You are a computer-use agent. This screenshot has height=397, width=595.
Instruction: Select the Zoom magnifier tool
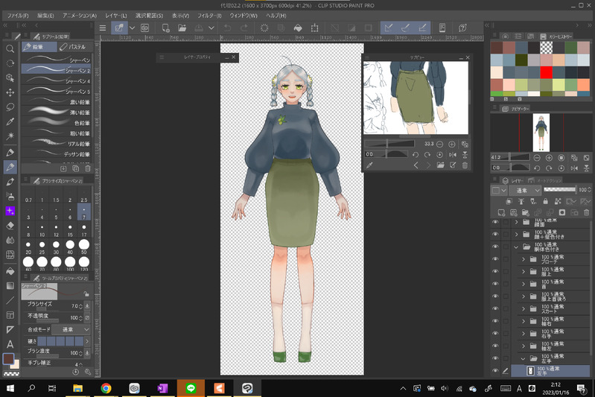[x=10, y=49]
